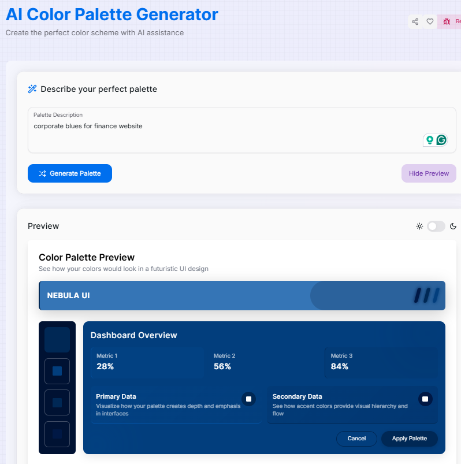The image size is (461, 464).
Task: Click the magic wand icon beside the describe heading
Action: [x=32, y=88]
